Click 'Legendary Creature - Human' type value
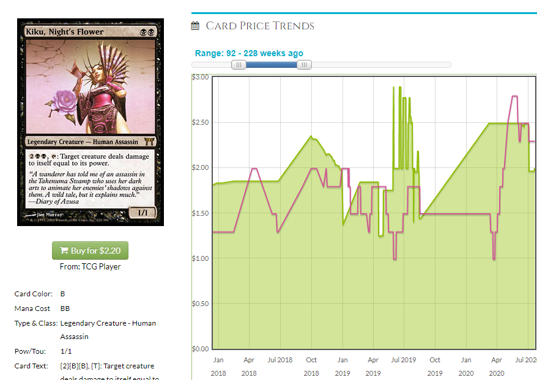 pos(108,323)
